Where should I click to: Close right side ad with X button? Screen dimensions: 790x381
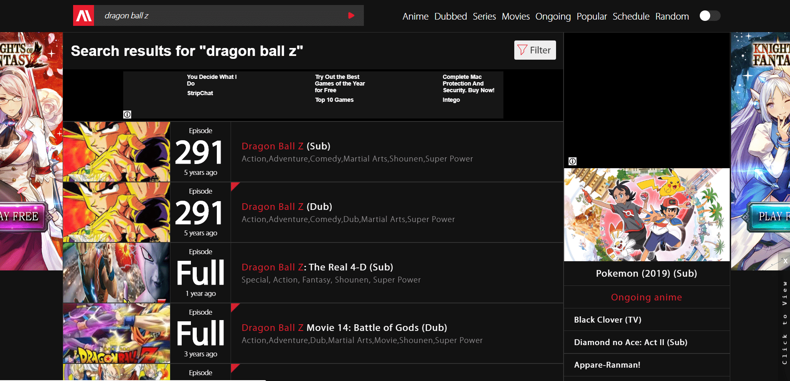tap(785, 261)
